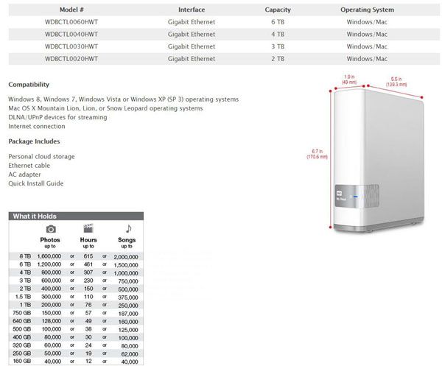Click the Mac OS X Mountain Lion line
This screenshot has height=366, width=442.
point(105,108)
